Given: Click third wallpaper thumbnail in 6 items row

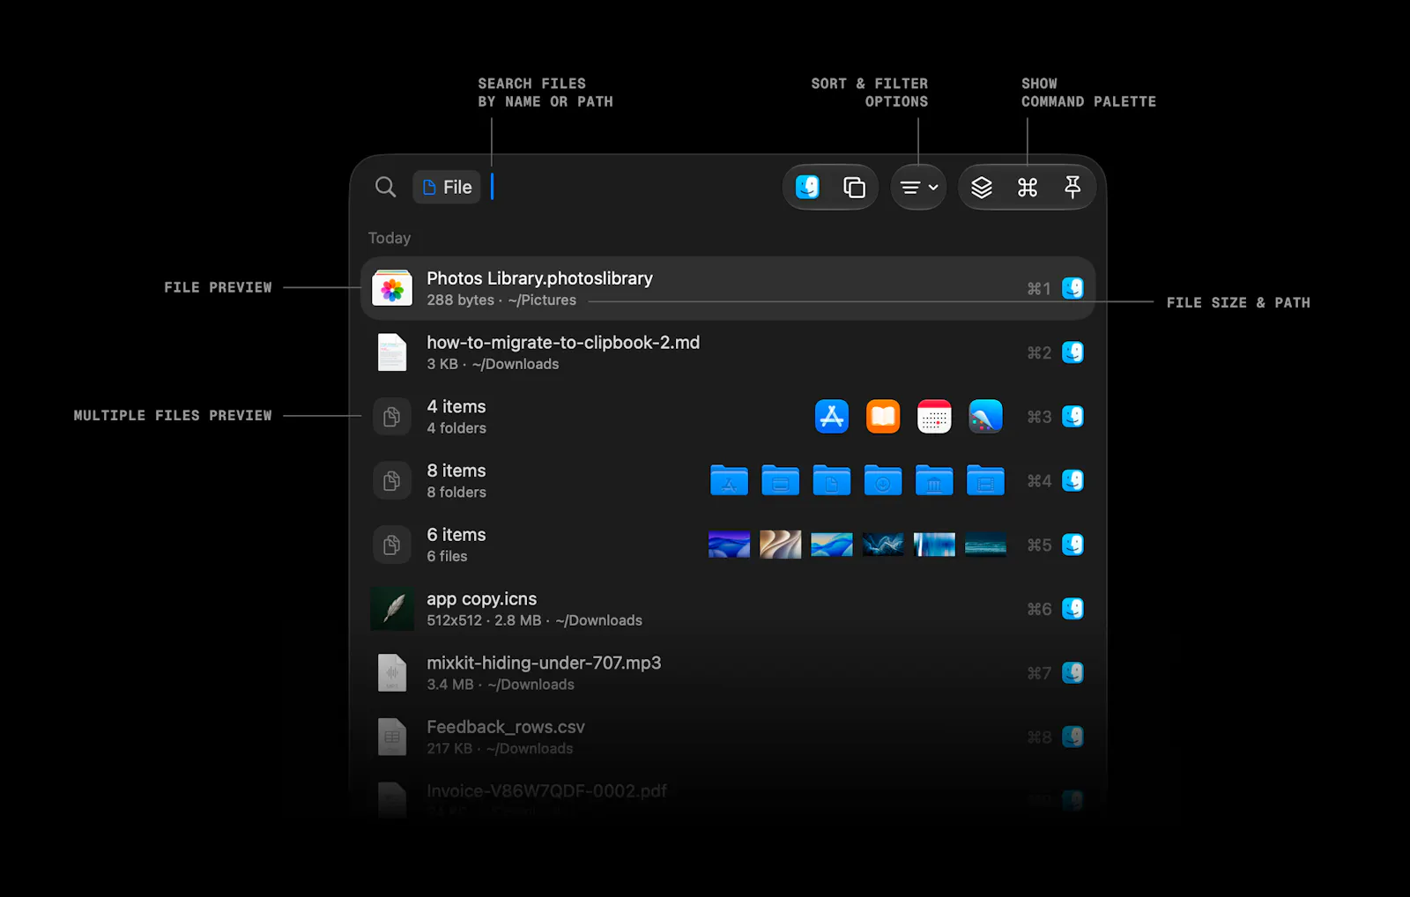Looking at the screenshot, I should pos(832,545).
